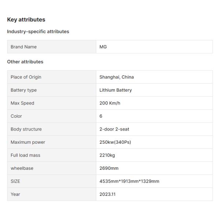Click the 2-door 2-seat value
220x220 pixels.
point(114,129)
